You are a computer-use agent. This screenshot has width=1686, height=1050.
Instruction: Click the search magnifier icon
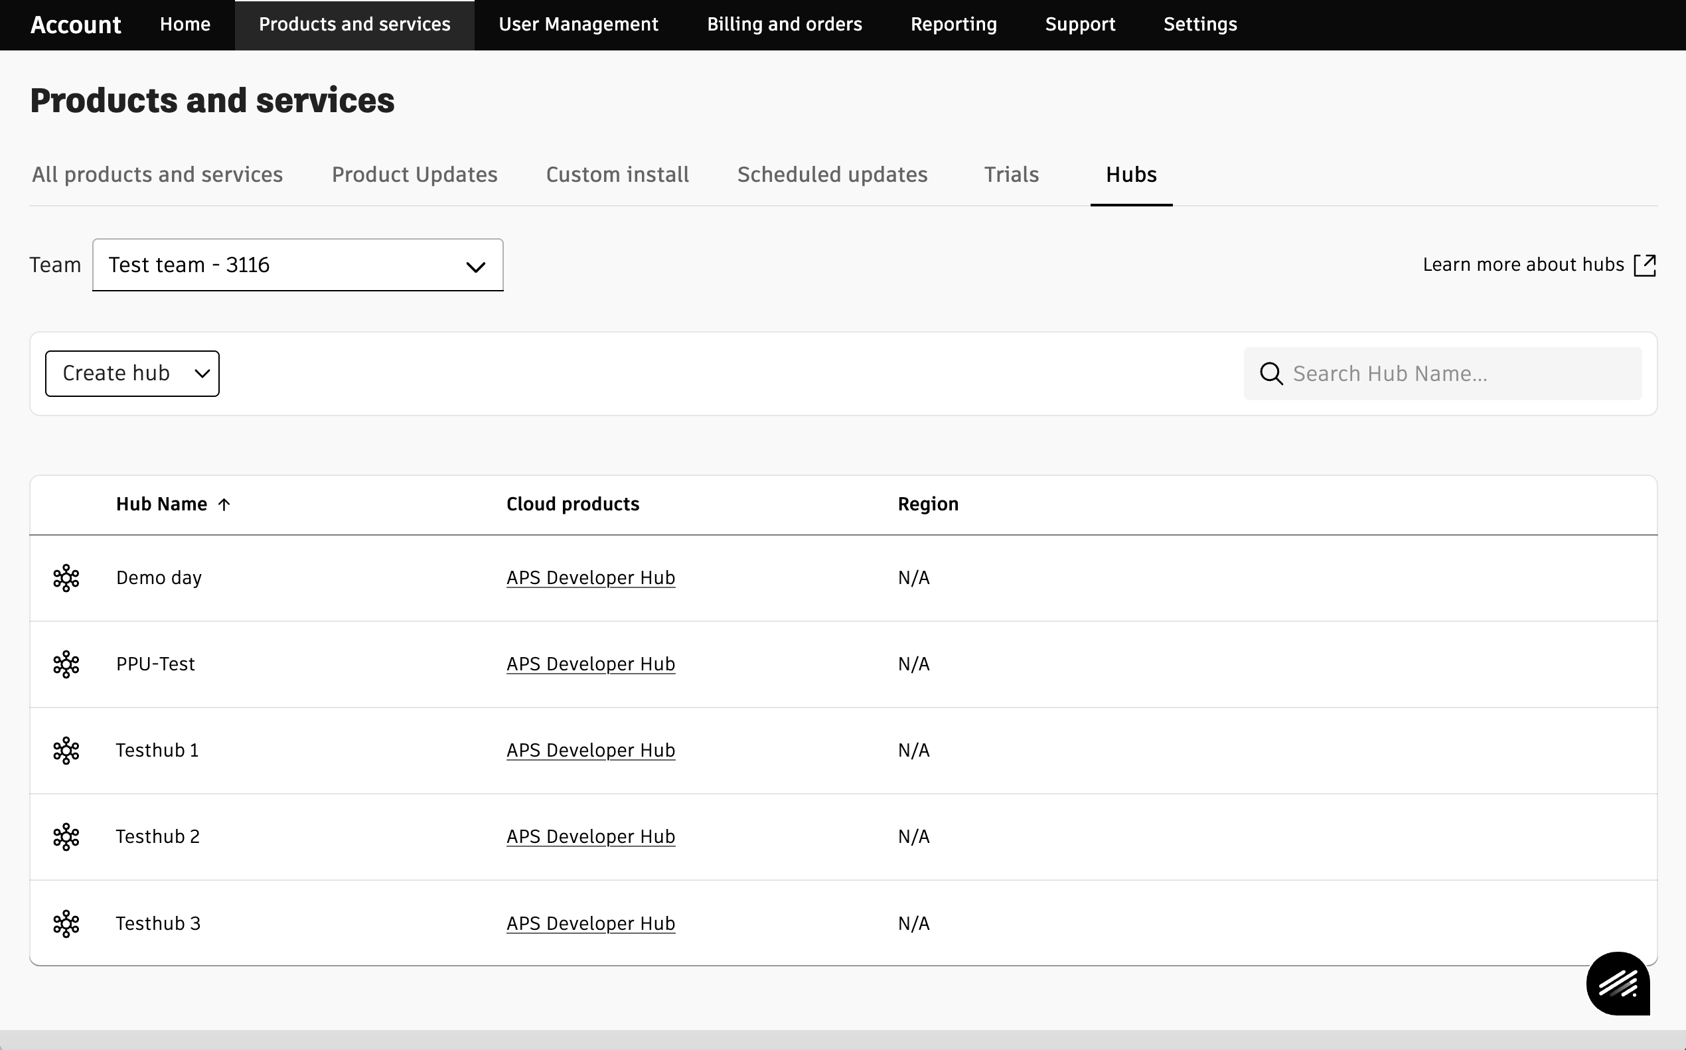pos(1270,374)
